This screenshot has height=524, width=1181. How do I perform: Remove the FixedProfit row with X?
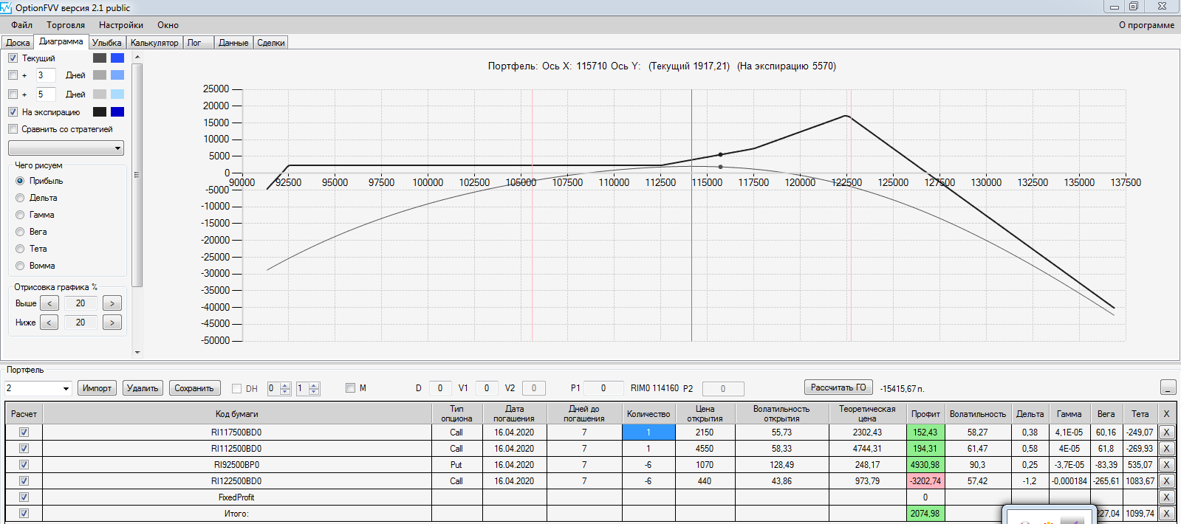(x=1166, y=497)
